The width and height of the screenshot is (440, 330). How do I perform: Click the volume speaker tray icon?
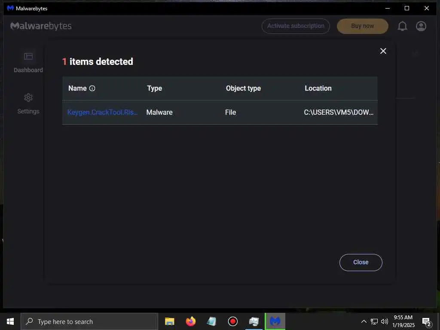coord(385,321)
